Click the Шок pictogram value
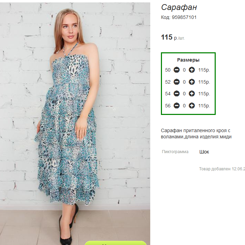The image size is (245, 245). [204, 152]
